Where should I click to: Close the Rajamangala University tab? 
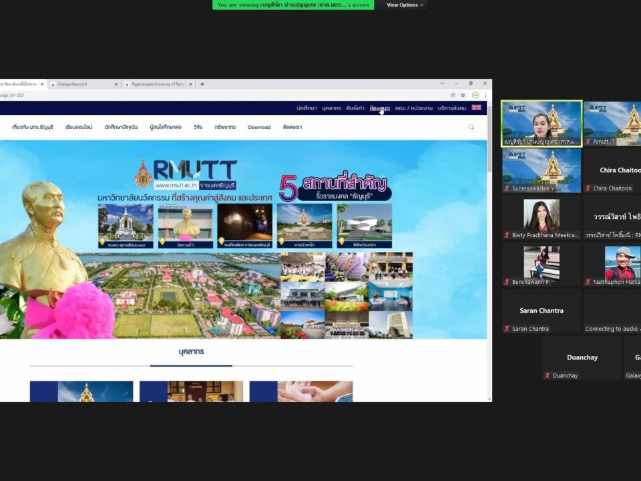coord(190,84)
